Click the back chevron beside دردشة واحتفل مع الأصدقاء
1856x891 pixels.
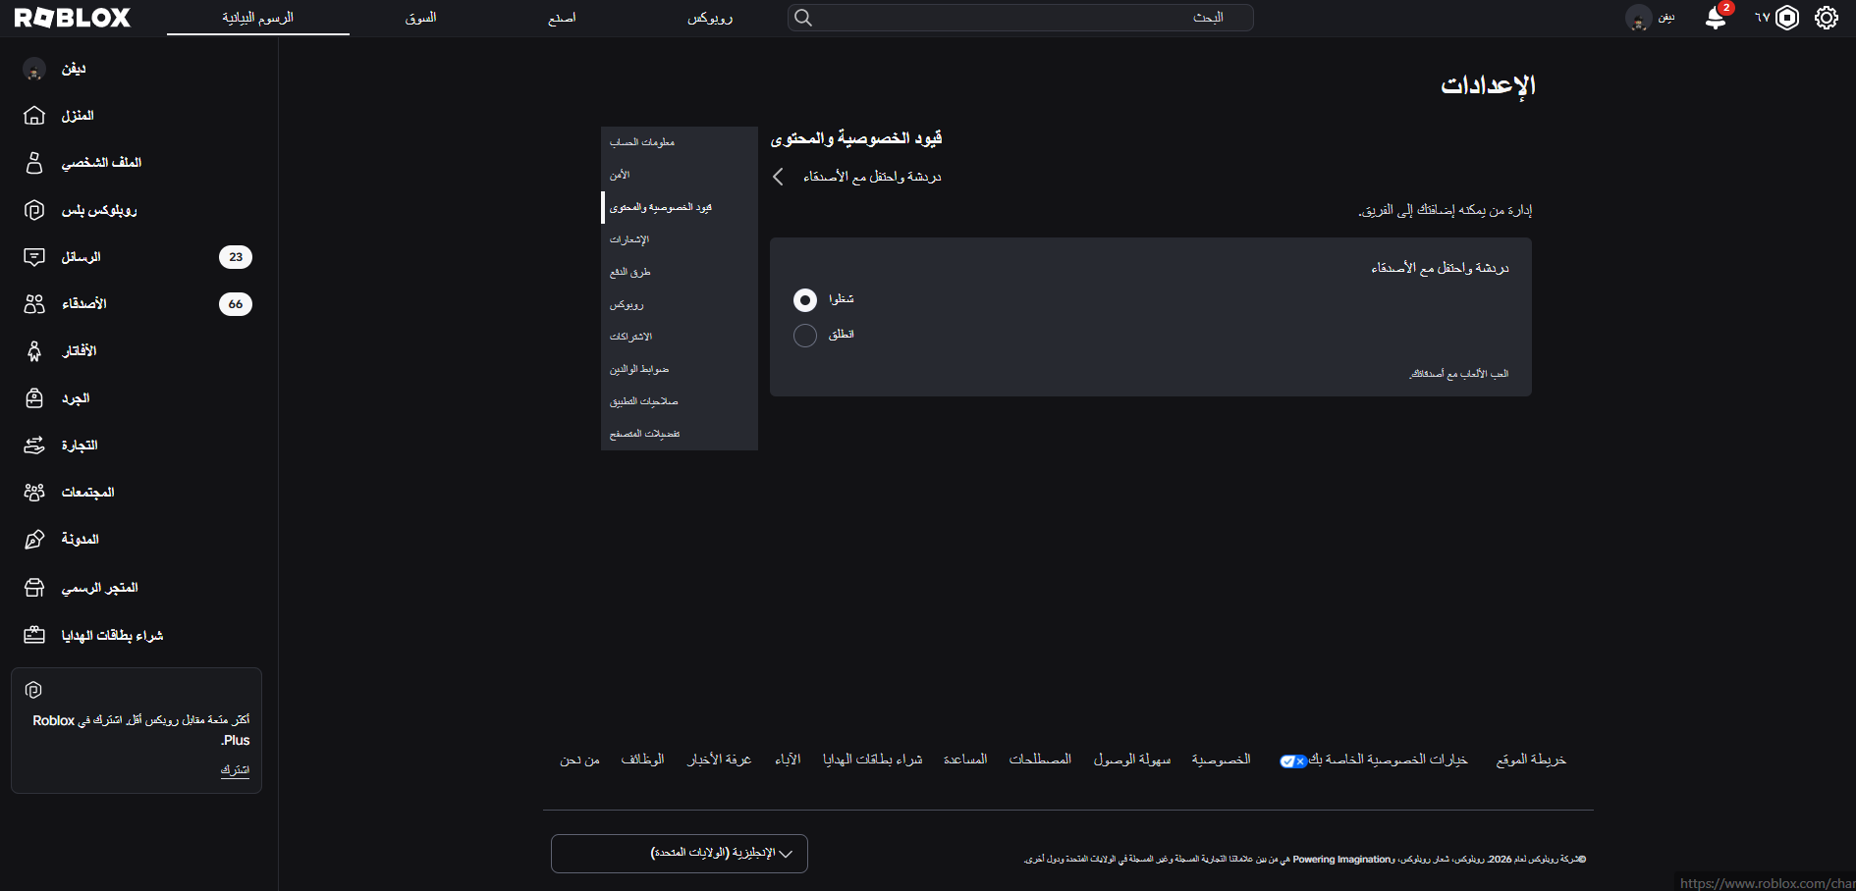click(x=778, y=177)
